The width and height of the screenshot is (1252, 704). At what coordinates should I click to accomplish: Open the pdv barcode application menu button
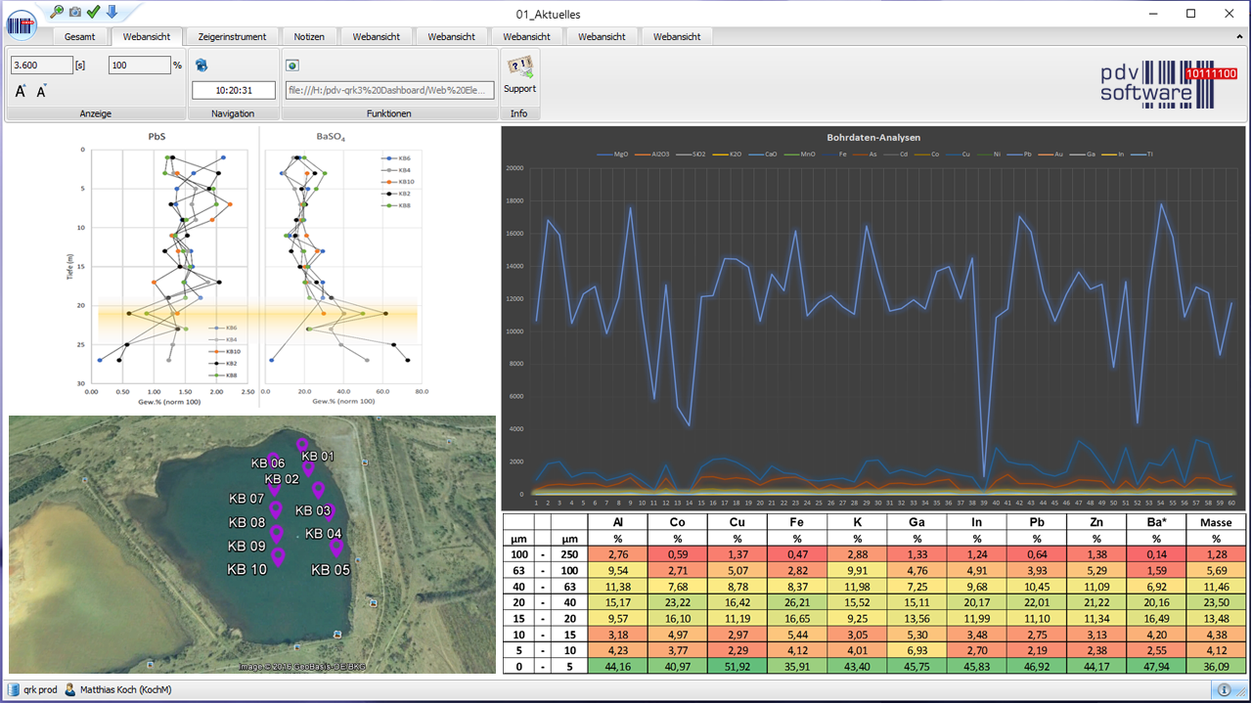coord(22,23)
